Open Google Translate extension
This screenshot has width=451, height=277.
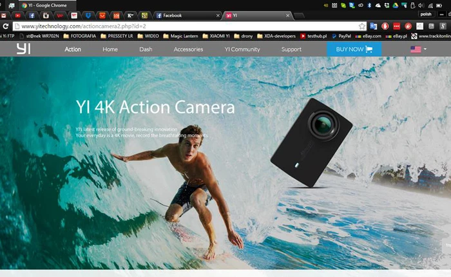tap(373, 26)
